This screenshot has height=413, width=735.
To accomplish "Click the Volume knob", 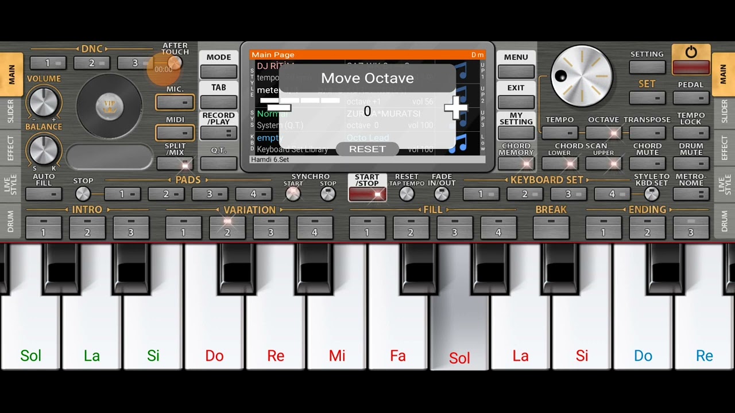I will pos(43,102).
